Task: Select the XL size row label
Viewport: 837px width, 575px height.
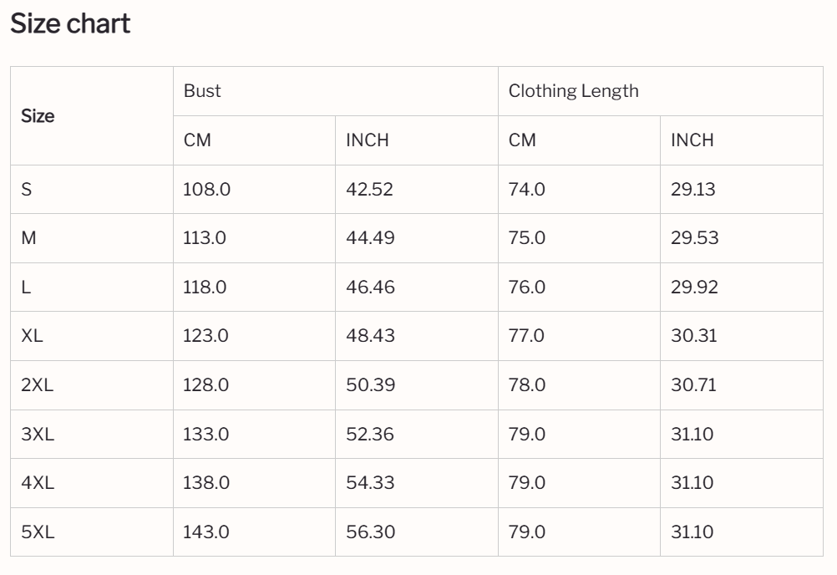Action: 32,336
